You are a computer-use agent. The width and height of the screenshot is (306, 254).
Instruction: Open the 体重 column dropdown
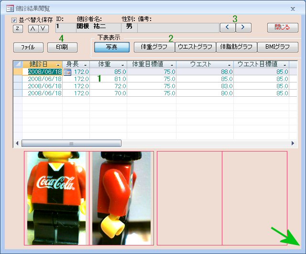[x=122, y=65]
